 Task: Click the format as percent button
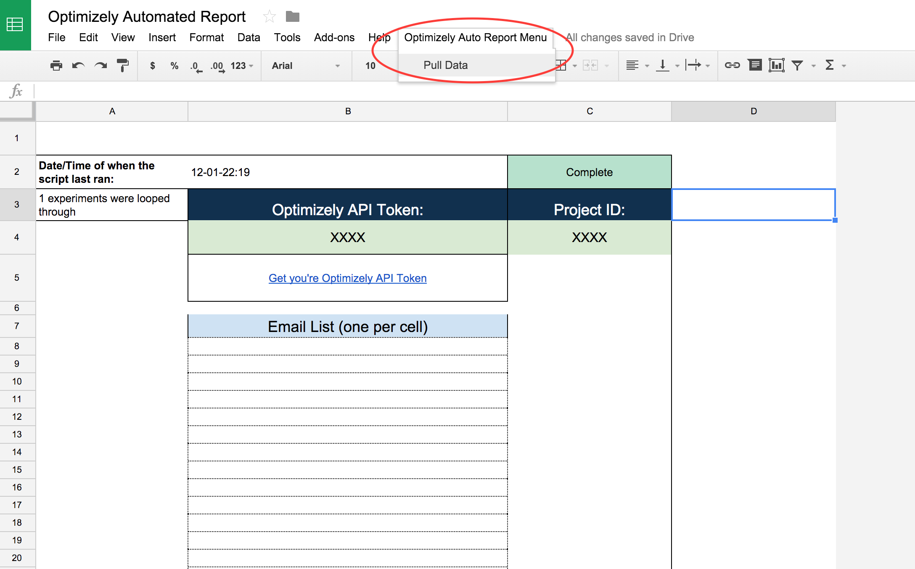175,66
